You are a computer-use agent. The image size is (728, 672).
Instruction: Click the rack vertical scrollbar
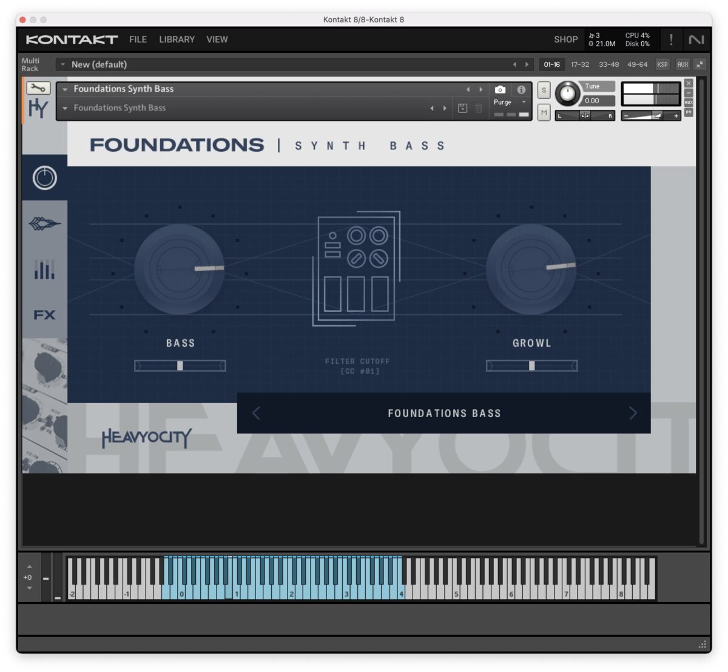[702, 311]
